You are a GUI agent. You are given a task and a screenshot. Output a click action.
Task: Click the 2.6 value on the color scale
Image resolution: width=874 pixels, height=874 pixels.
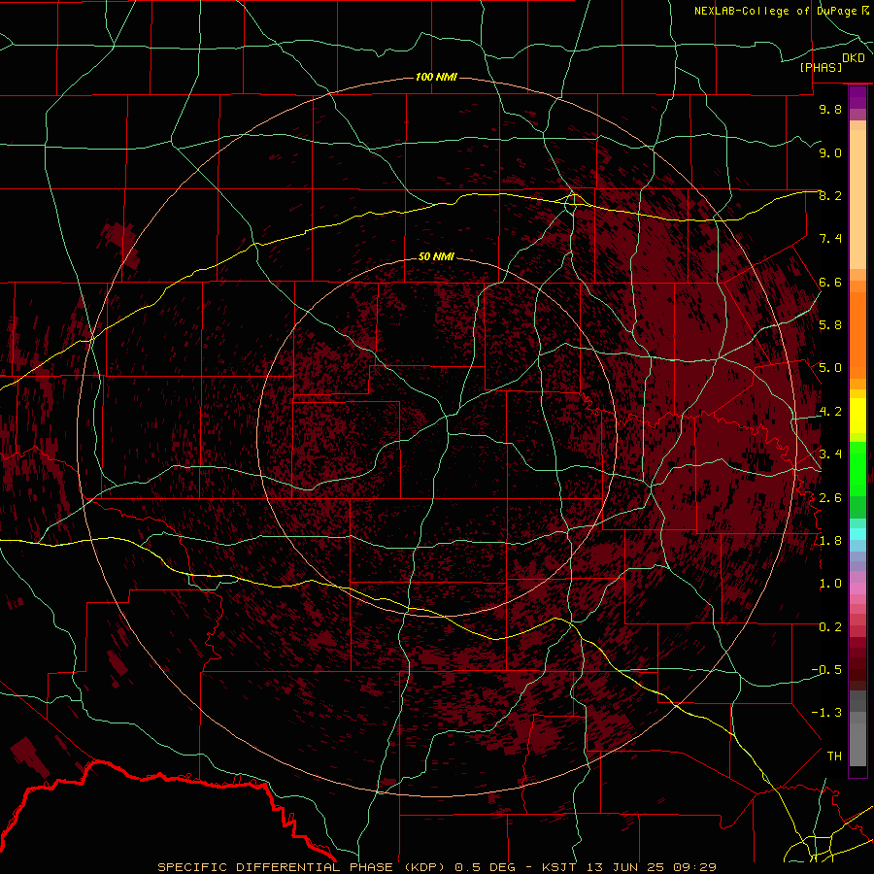pos(830,498)
